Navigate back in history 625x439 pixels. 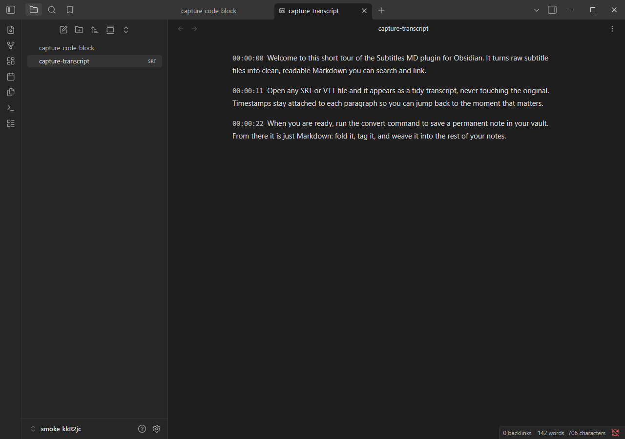pos(181,29)
